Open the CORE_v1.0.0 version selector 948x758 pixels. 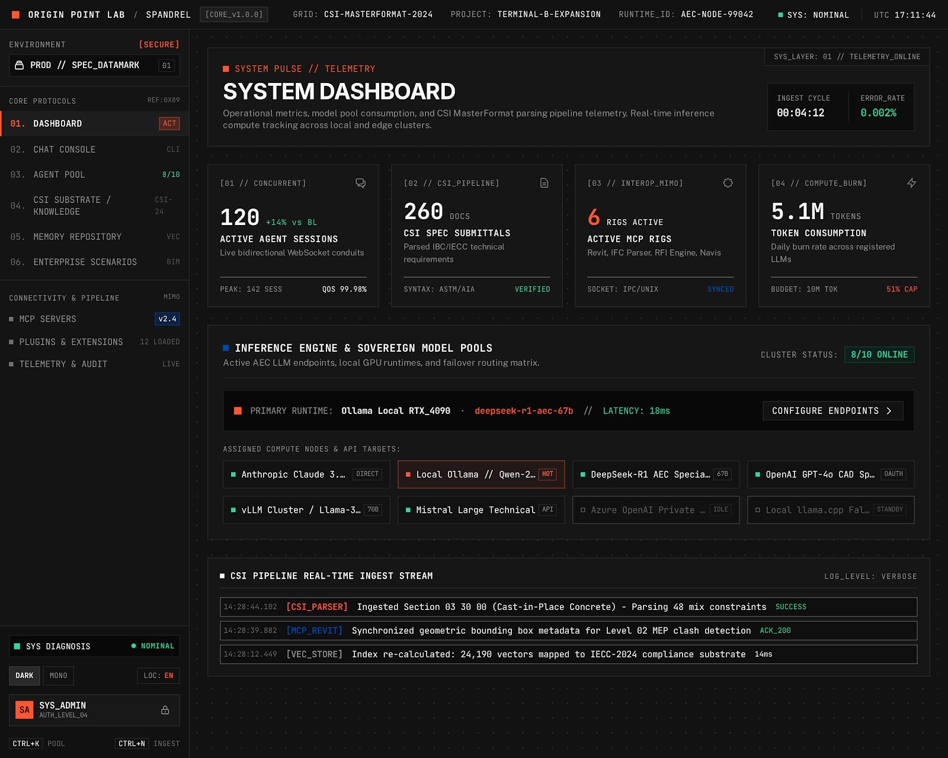[x=234, y=14]
